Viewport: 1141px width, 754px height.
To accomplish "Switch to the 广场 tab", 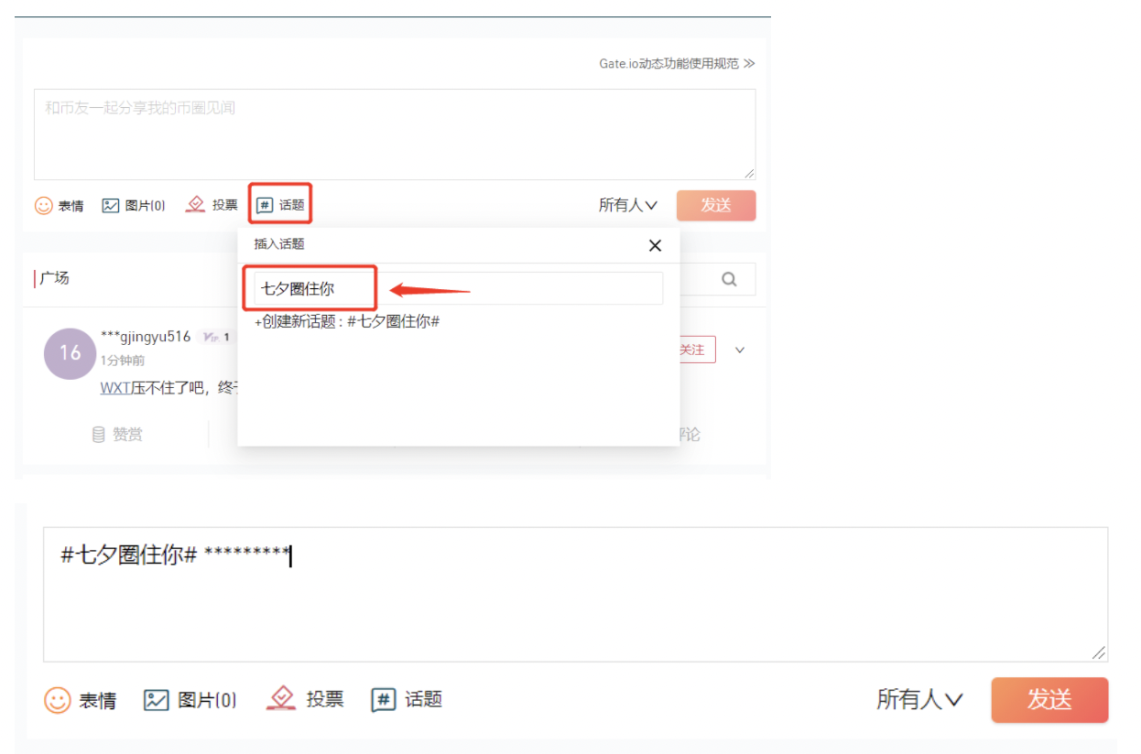I will tap(54, 278).
